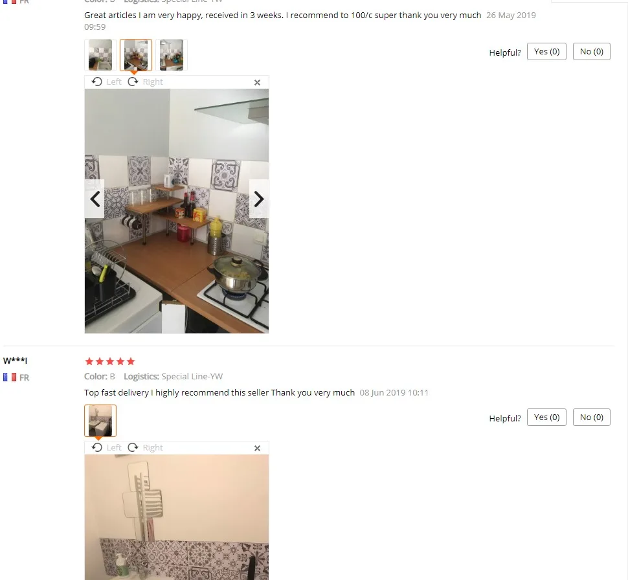Rotate first review photo right
This screenshot has width=628, height=580.
[145, 82]
